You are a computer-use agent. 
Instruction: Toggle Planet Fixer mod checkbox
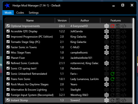point(8,58)
